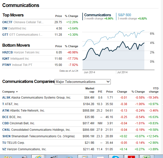Click the 15.00 price for PTINY

click(58, 65)
